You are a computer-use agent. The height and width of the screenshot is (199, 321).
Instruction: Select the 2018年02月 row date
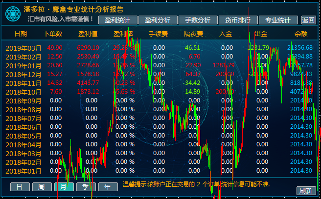pos(23,162)
